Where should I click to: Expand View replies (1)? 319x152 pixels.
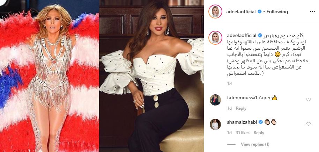pos(255,144)
